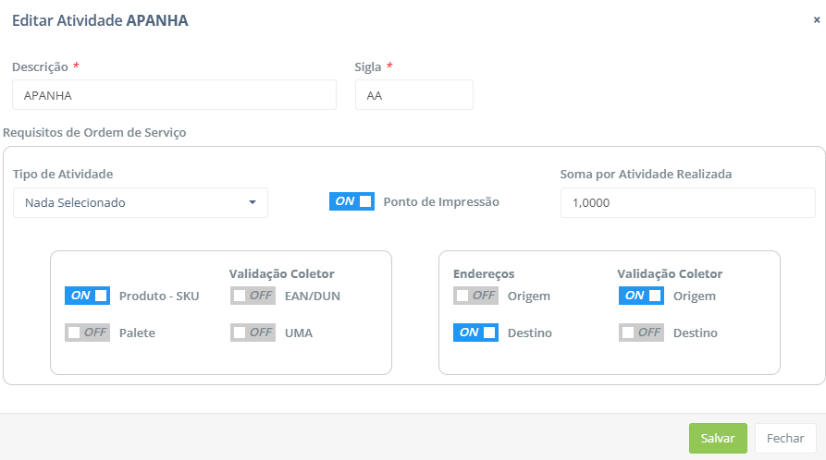The image size is (826, 460).
Task: Turn on the Endereços Origem toggle
Action: pyautogui.click(x=475, y=296)
